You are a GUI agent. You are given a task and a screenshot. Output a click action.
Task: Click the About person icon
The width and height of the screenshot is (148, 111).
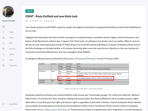click(4, 32)
